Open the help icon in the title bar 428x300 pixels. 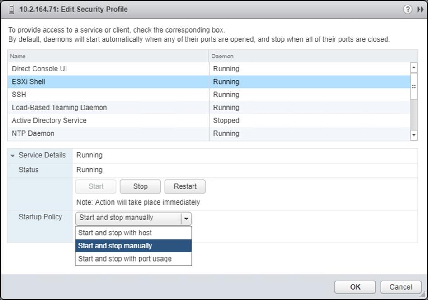(408, 9)
